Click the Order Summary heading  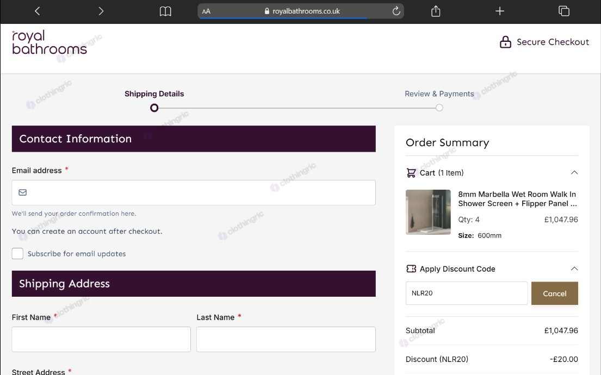pos(447,142)
